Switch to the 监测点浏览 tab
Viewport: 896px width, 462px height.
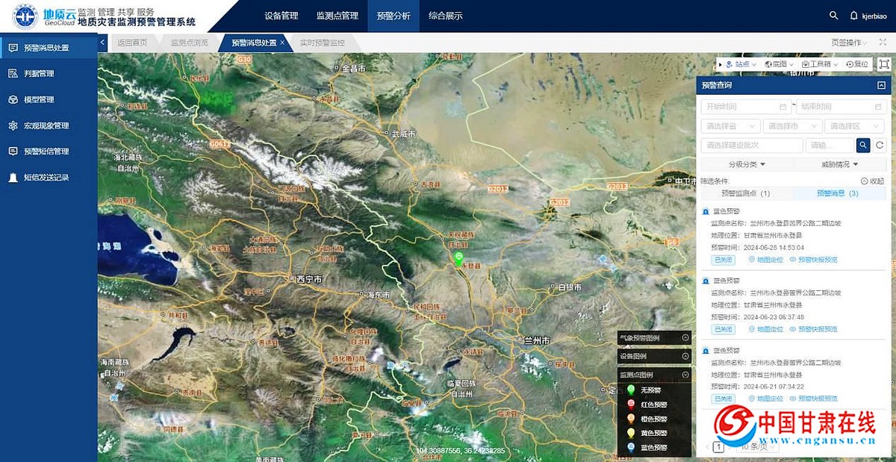click(189, 43)
